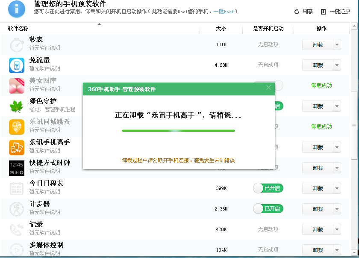Click 刷新 refresh label
Screen dimensions: 359x258
click(308, 12)
